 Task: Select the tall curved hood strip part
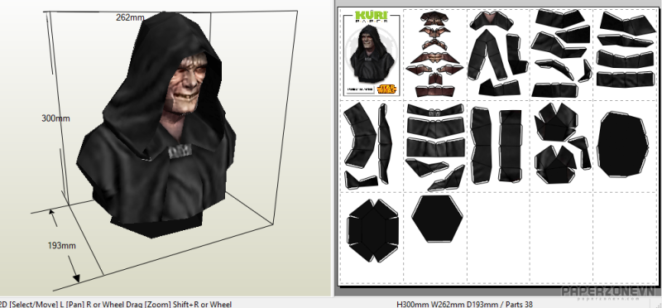click(360, 135)
